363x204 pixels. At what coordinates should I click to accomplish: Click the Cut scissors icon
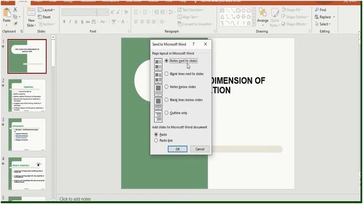pos(15,10)
